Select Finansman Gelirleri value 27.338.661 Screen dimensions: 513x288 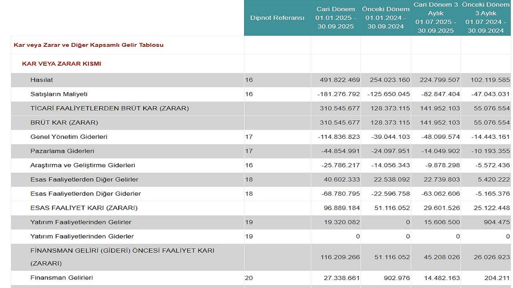click(x=341, y=278)
